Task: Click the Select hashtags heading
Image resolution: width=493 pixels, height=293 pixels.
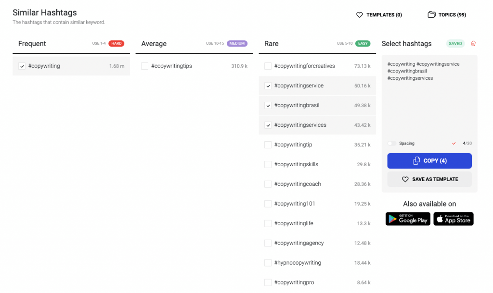Action: pos(406,44)
